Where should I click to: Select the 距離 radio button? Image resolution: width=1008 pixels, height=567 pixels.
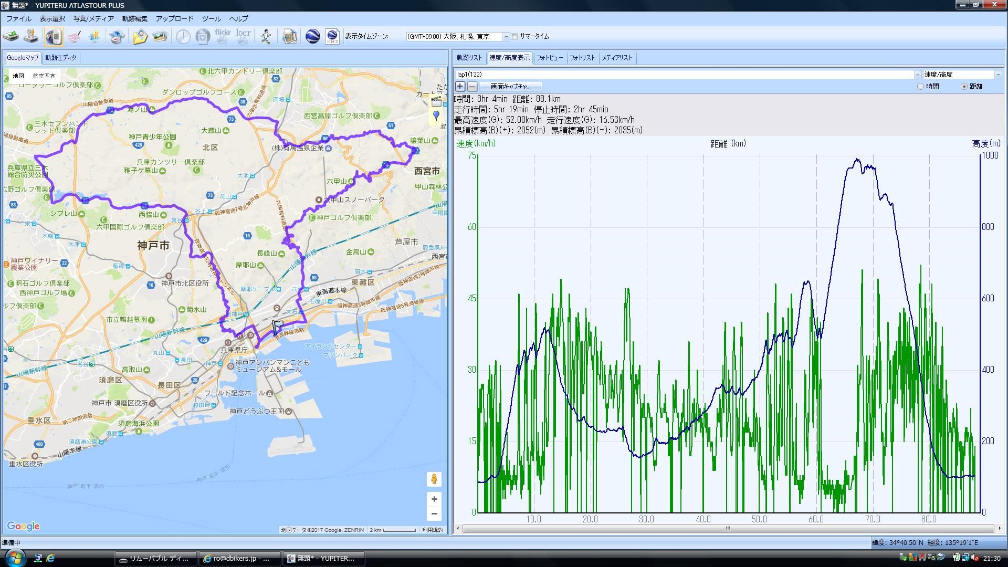964,87
